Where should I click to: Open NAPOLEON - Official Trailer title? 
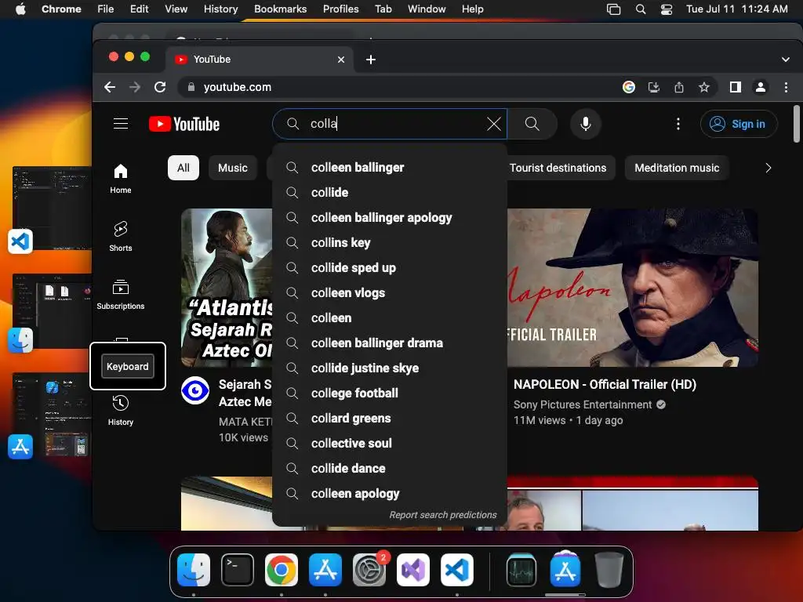pos(605,384)
